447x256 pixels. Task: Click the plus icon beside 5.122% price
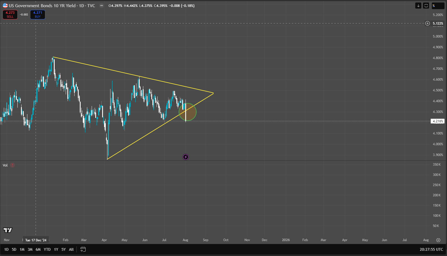427,23
